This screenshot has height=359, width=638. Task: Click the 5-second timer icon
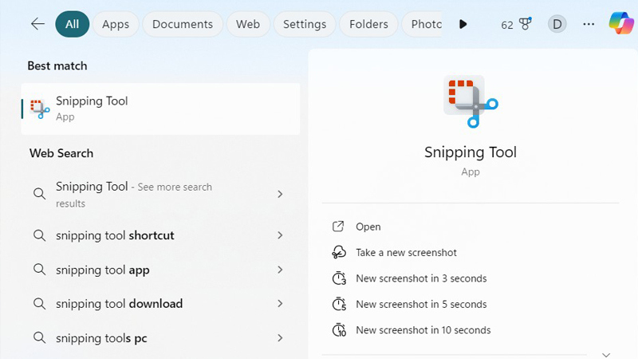point(339,304)
